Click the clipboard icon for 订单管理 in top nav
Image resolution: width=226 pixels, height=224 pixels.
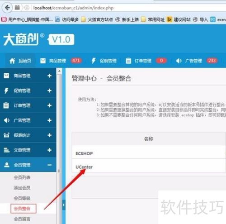128,61
